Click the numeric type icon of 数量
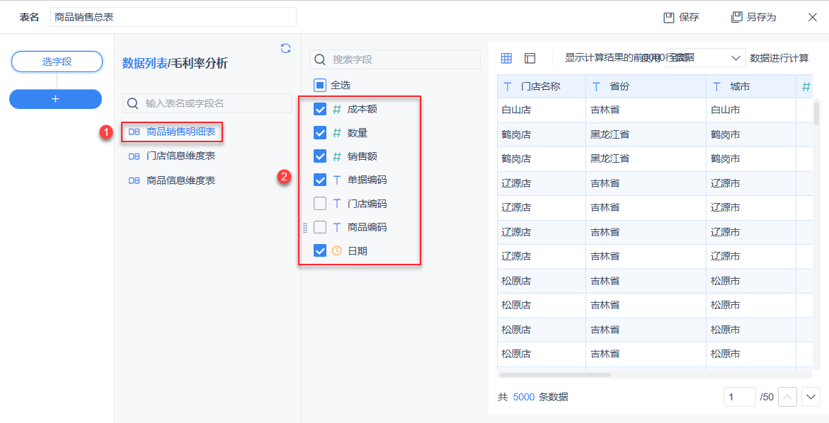Viewport: 829px width, 423px height. [x=337, y=133]
